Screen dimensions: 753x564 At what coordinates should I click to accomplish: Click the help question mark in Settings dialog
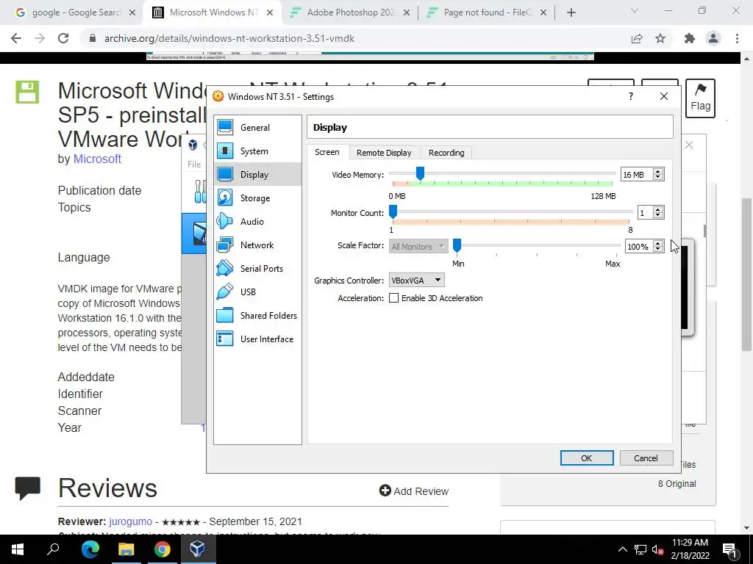coord(630,96)
